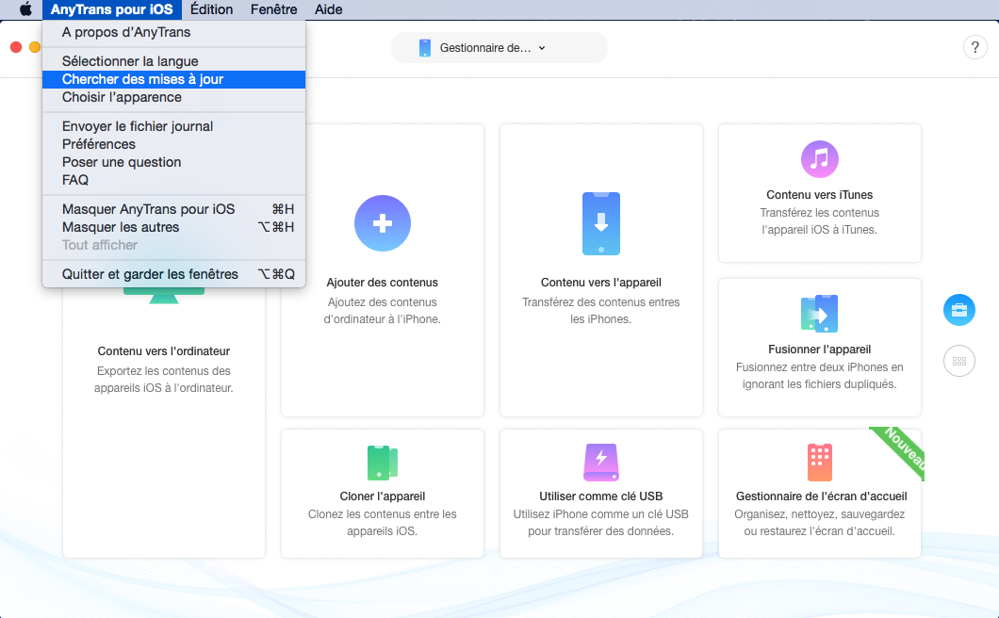Open the Édition menu
Viewport: 999px width, 618px height.
click(x=211, y=9)
